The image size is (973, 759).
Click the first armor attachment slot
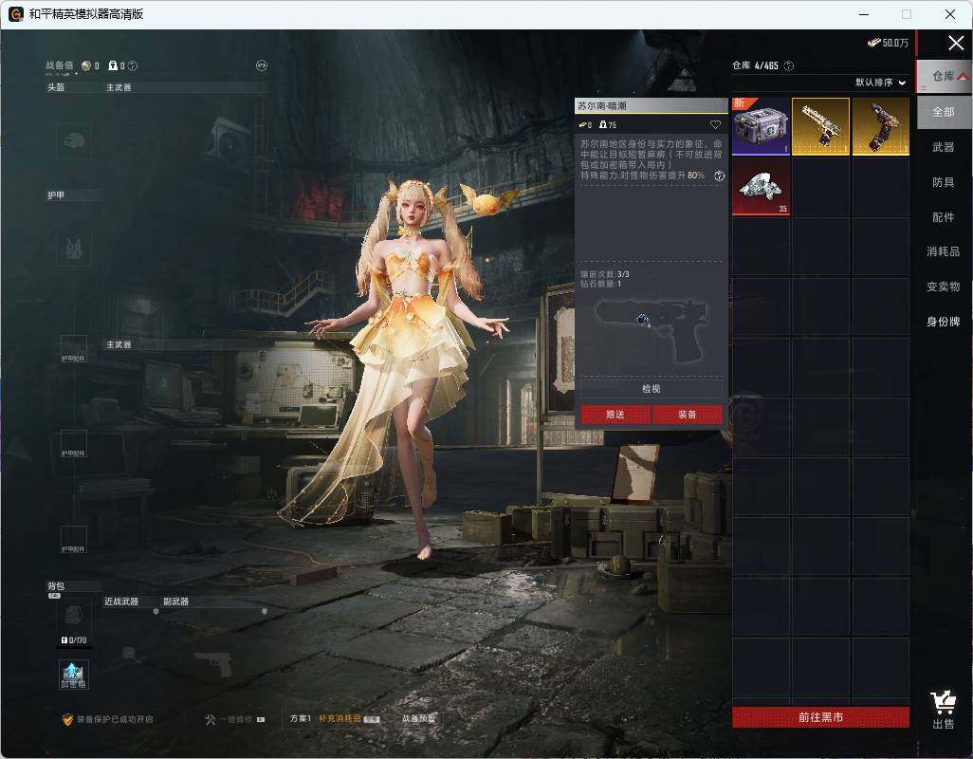coord(74,349)
